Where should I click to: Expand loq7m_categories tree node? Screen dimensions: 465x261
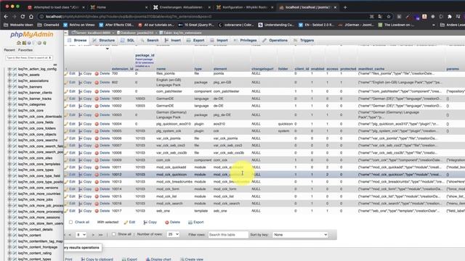click(x=9, y=104)
